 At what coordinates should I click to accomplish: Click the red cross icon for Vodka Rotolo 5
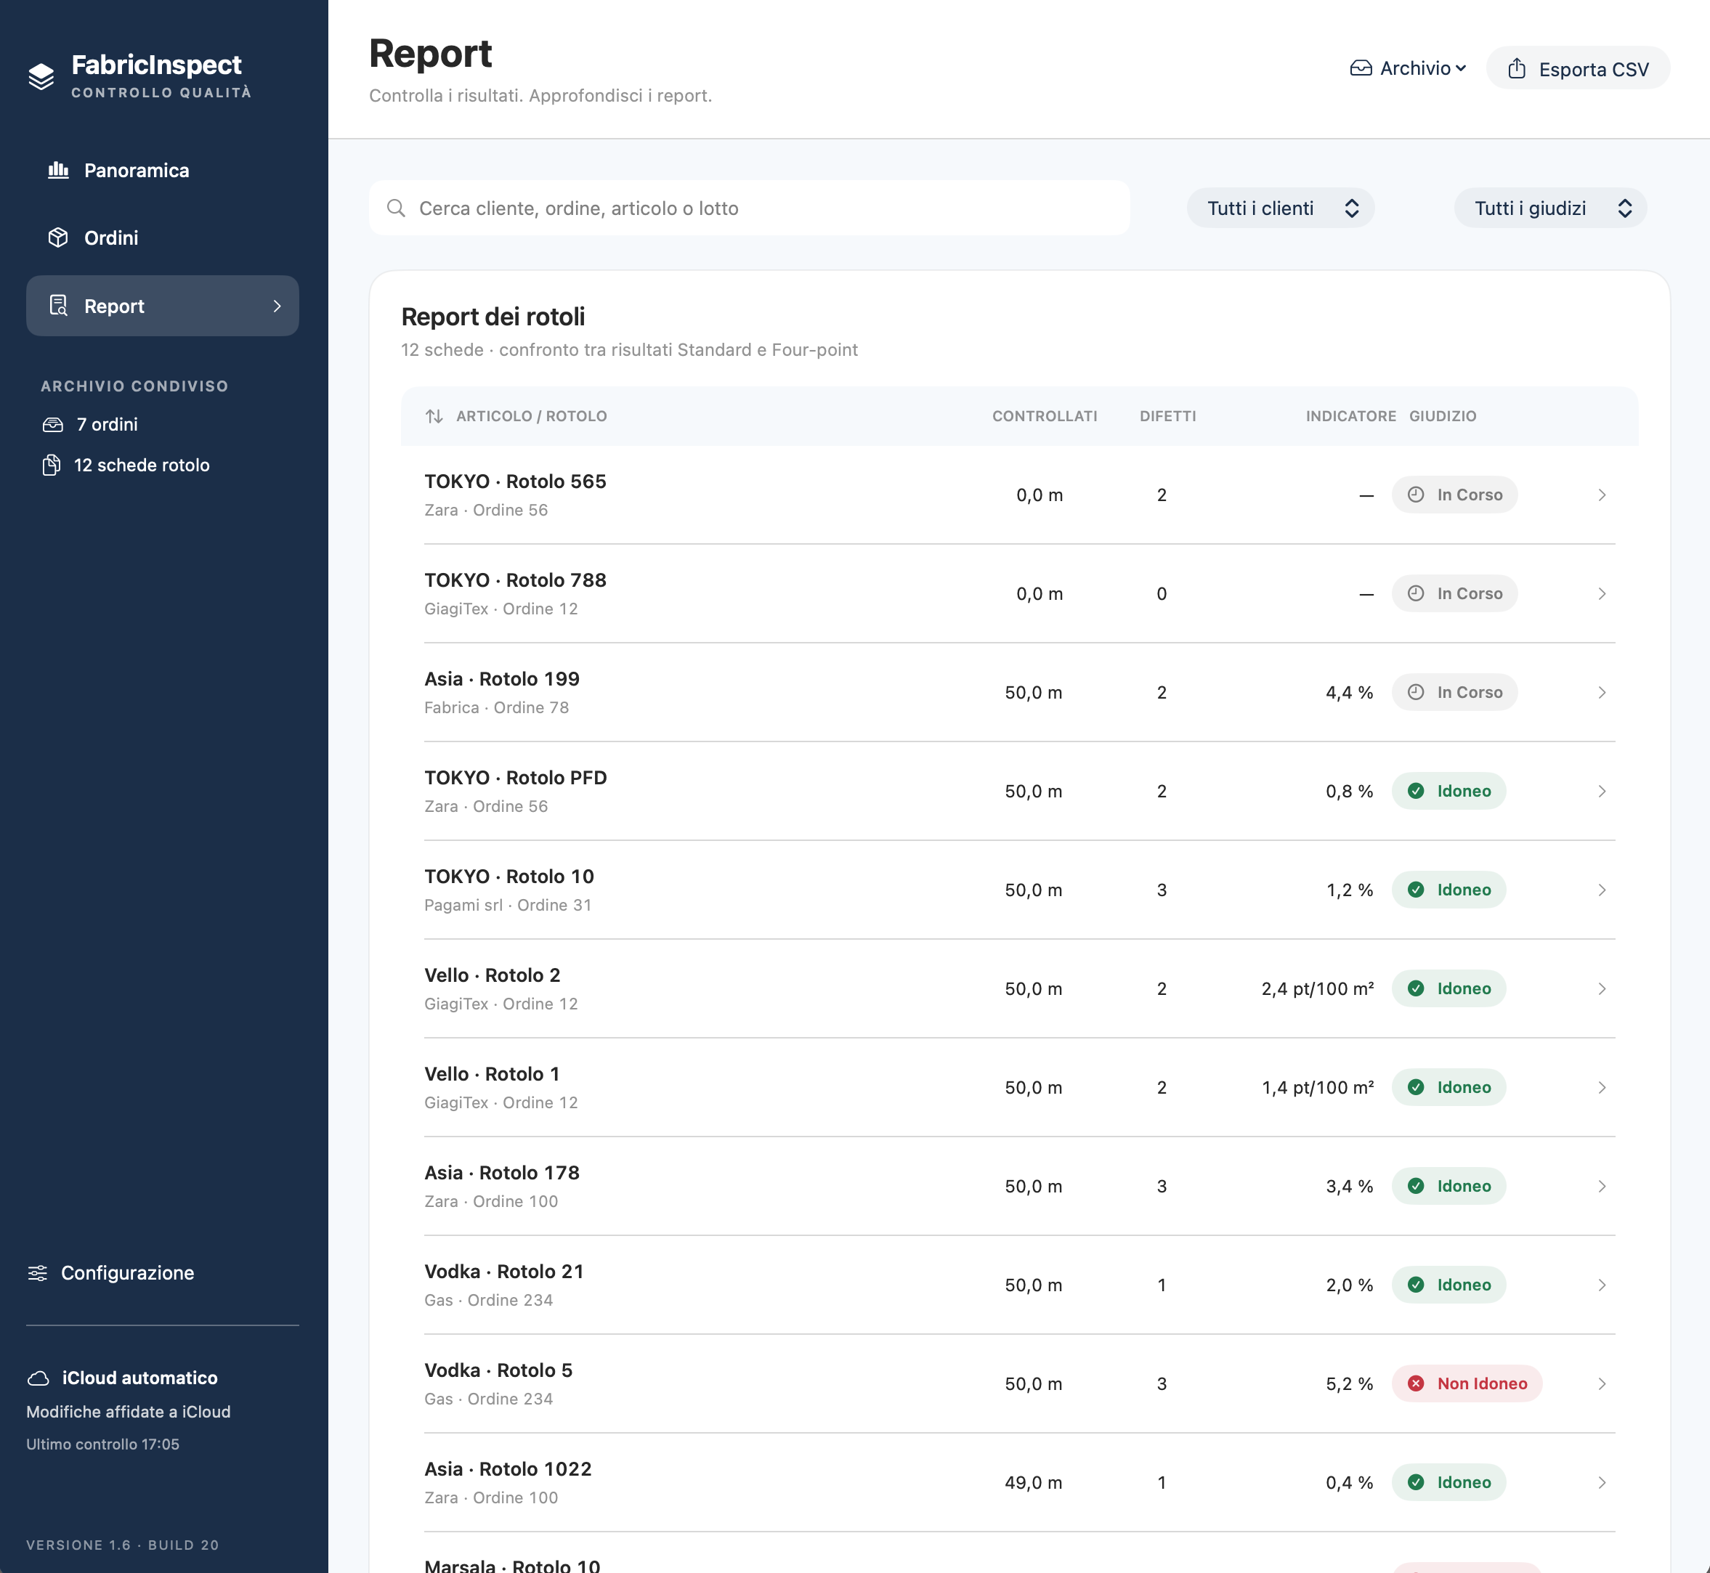tap(1417, 1384)
